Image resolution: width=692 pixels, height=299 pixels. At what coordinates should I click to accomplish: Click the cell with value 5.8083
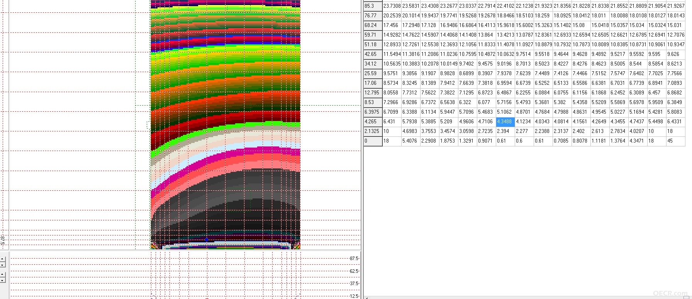pos(676,112)
